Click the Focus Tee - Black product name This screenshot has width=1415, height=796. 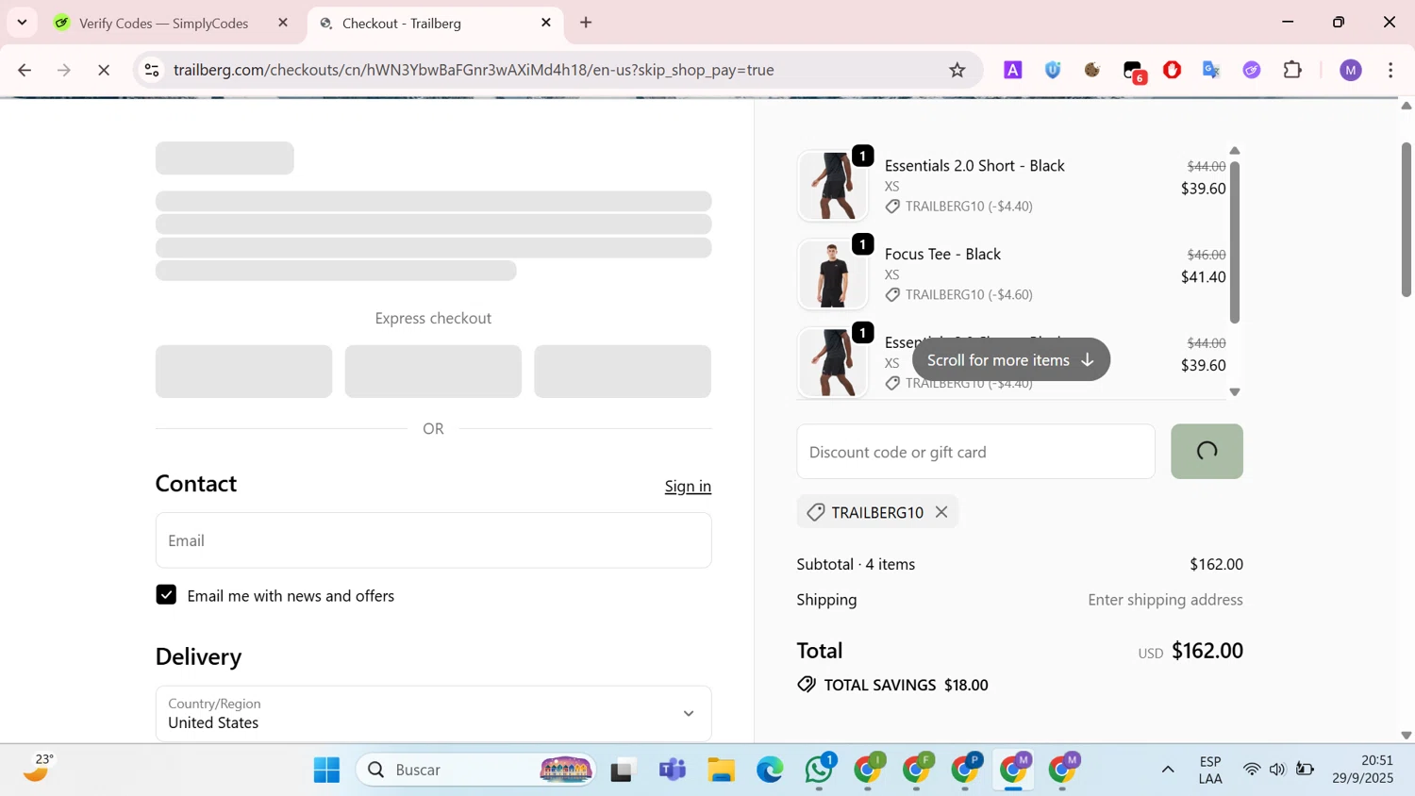tap(942, 254)
